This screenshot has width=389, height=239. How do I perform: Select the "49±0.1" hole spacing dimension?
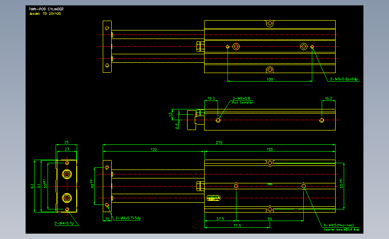[x=92, y=183]
